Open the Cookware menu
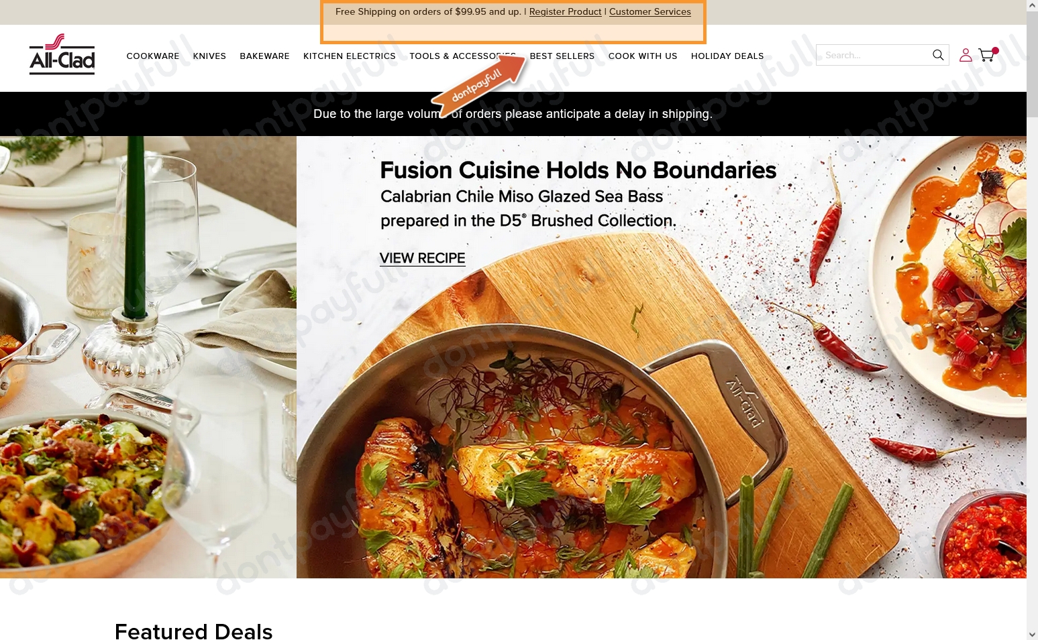1038x640 pixels. tap(153, 56)
